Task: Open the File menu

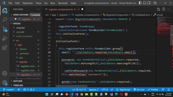Action: (10, 3)
